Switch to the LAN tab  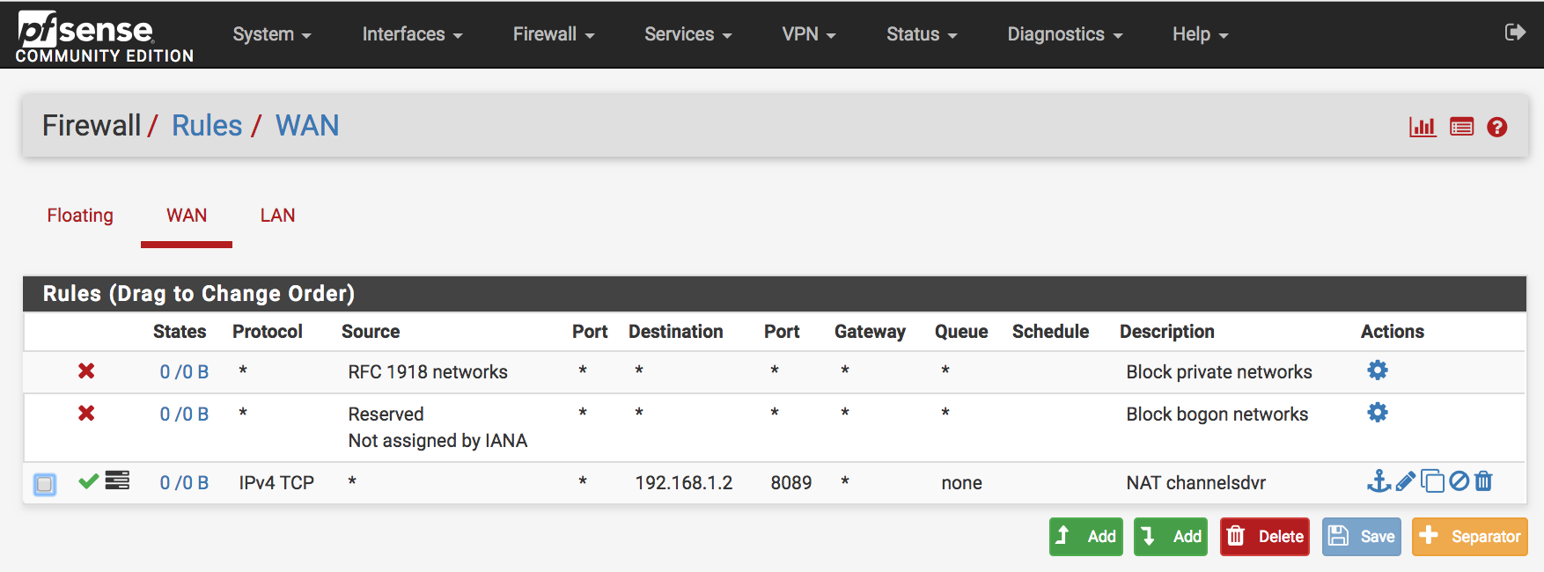click(x=277, y=216)
